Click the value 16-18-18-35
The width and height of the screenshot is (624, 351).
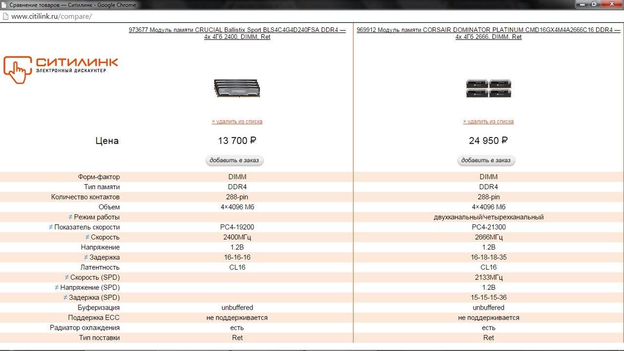tap(488, 257)
